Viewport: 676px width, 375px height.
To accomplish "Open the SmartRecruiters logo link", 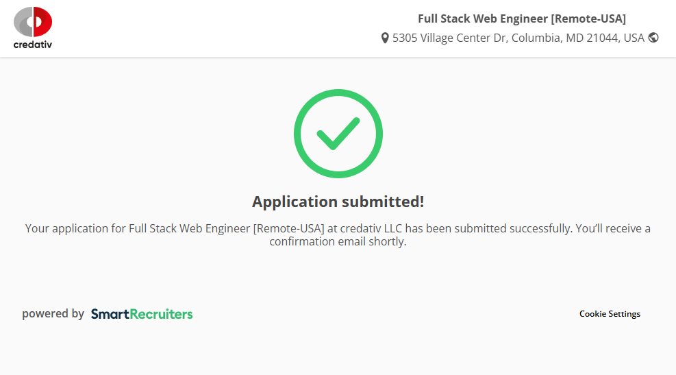I will [x=142, y=314].
